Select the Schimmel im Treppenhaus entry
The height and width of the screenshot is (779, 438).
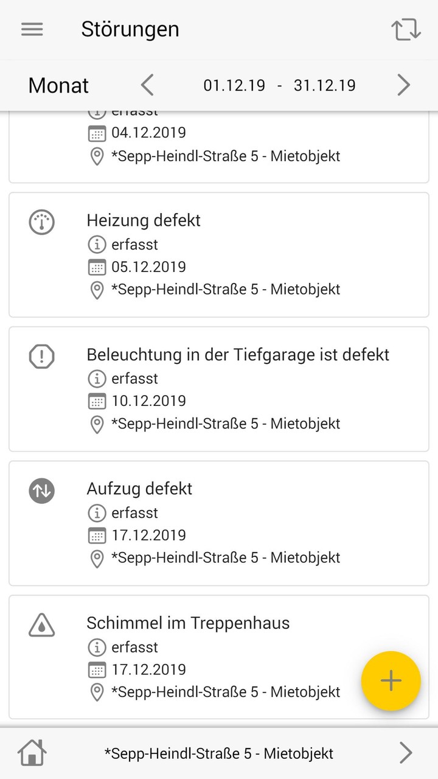point(188,623)
